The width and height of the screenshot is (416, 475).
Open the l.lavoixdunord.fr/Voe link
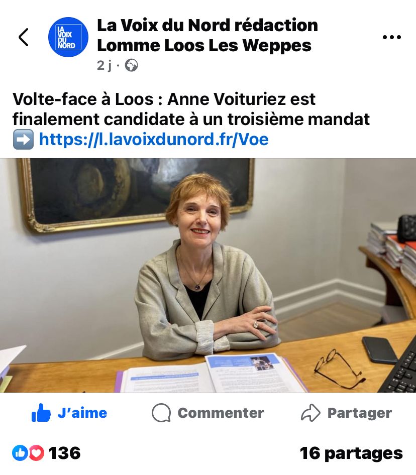154,140
